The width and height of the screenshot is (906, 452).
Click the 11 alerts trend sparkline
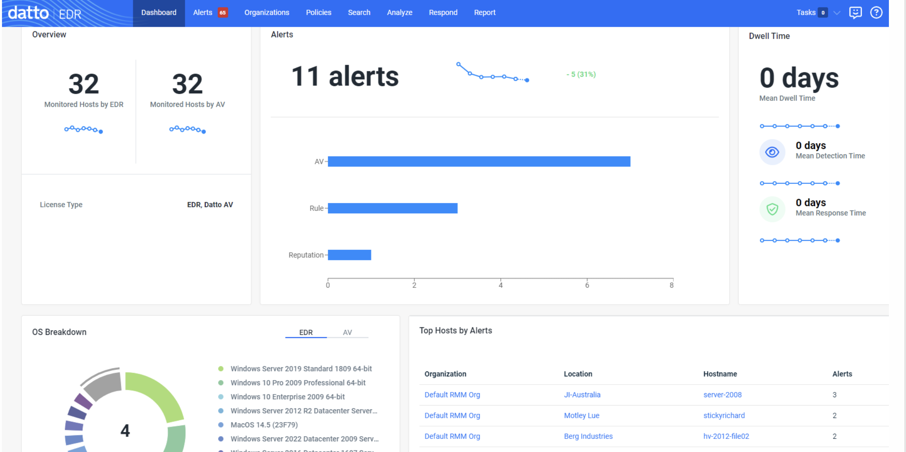[x=493, y=72]
